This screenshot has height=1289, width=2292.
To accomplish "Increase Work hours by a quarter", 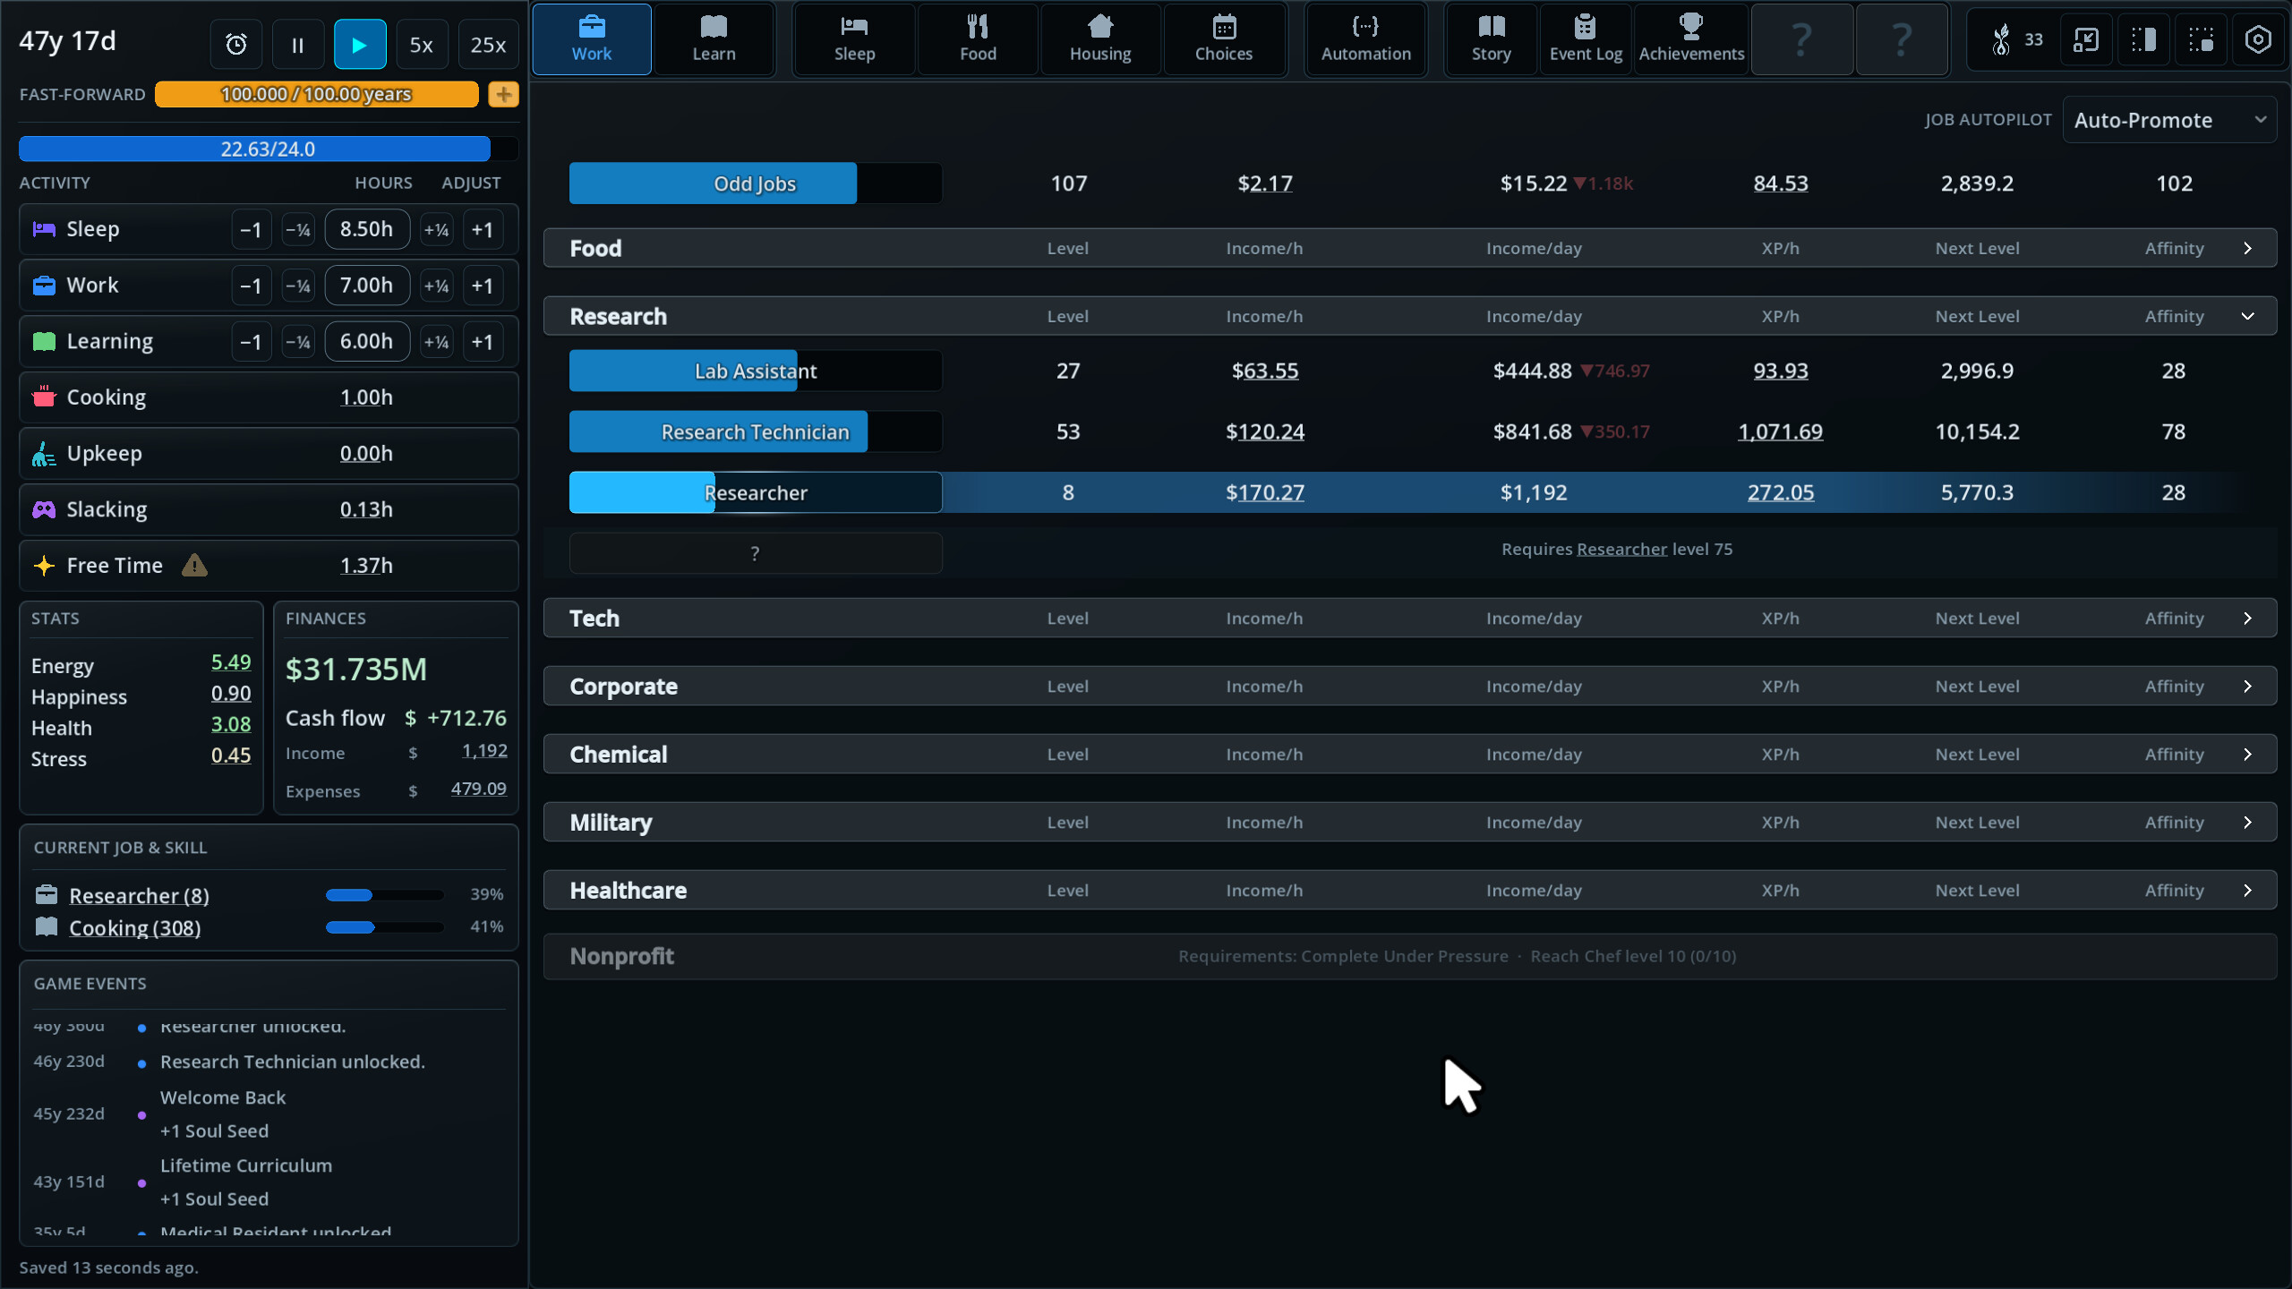I will pyautogui.click(x=436, y=286).
